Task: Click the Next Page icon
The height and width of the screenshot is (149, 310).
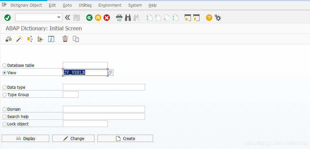Action: pos(166,18)
